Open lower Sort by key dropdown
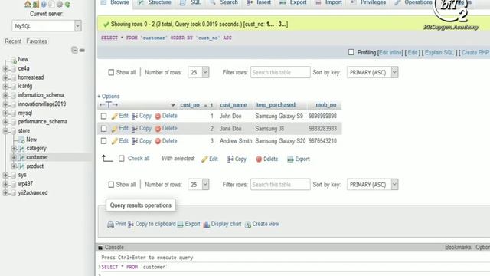The width and height of the screenshot is (490, 276). pos(373,185)
